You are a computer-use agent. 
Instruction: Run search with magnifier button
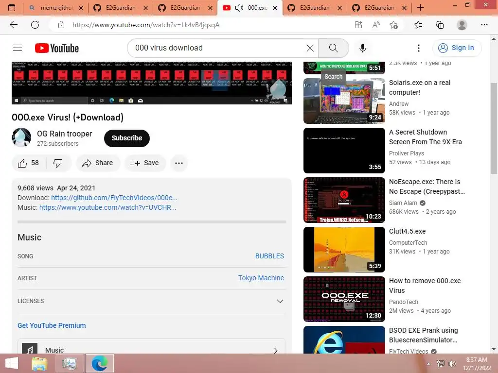pyautogui.click(x=333, y=48)
